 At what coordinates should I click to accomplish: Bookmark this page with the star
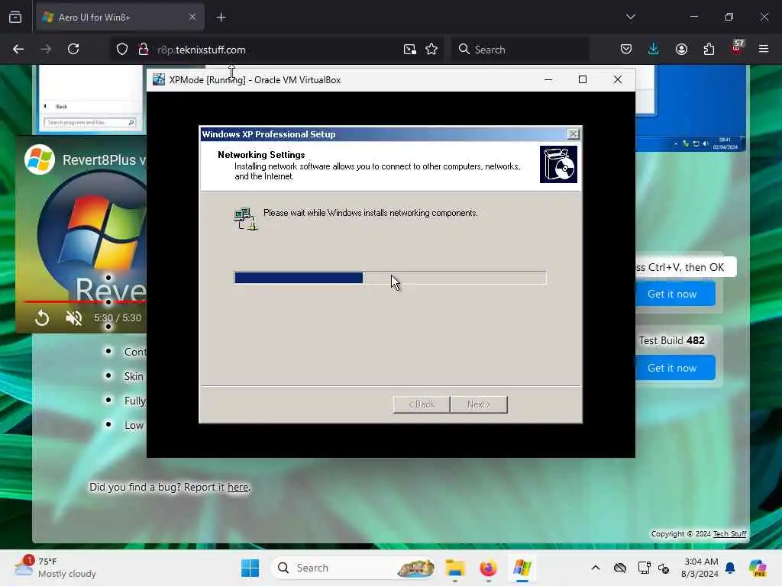(431, 50)
